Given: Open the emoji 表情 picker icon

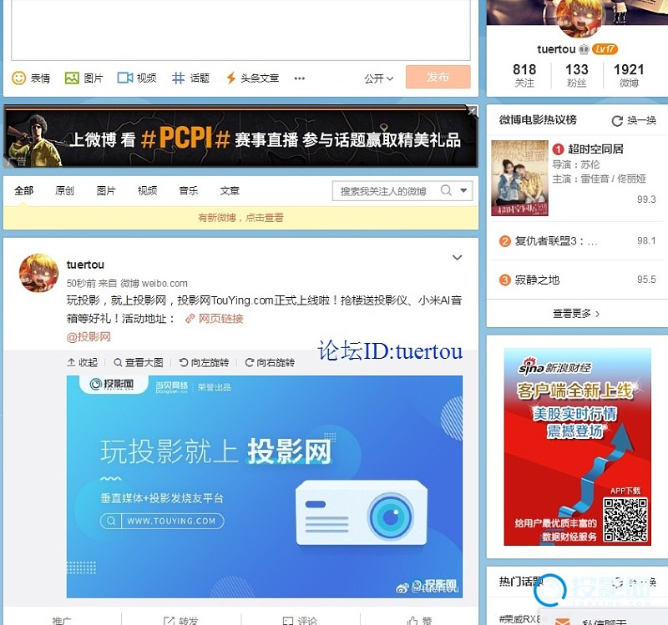Looking at the screenshot, I should [18, 78].
